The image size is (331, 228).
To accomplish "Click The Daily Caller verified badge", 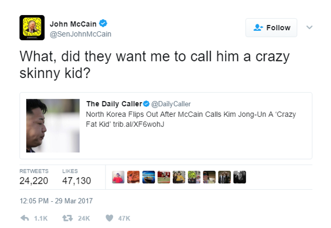I will click(146, 104).
